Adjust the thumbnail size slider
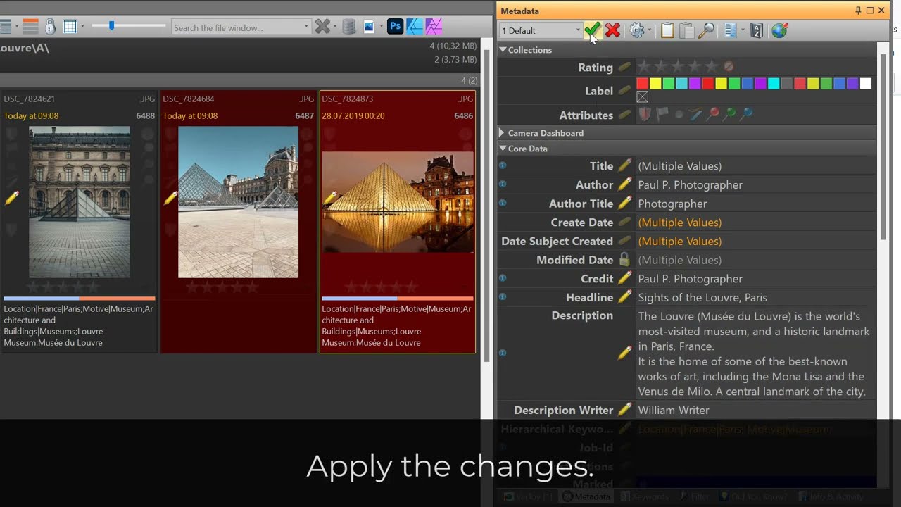Screen dimensions: 901x507 tap(111, 26)
